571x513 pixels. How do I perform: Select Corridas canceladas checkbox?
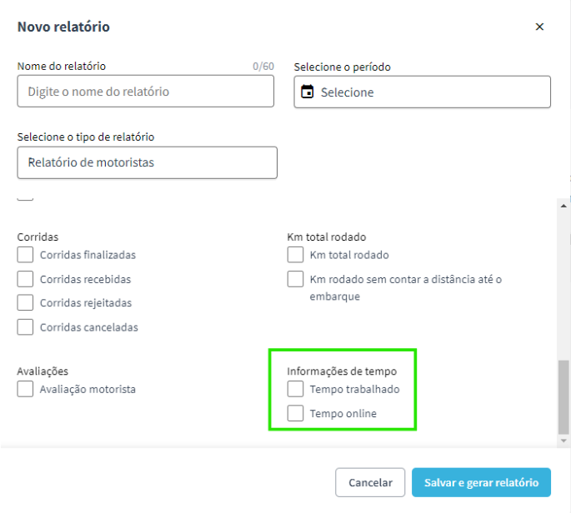(x=25, y=327)
